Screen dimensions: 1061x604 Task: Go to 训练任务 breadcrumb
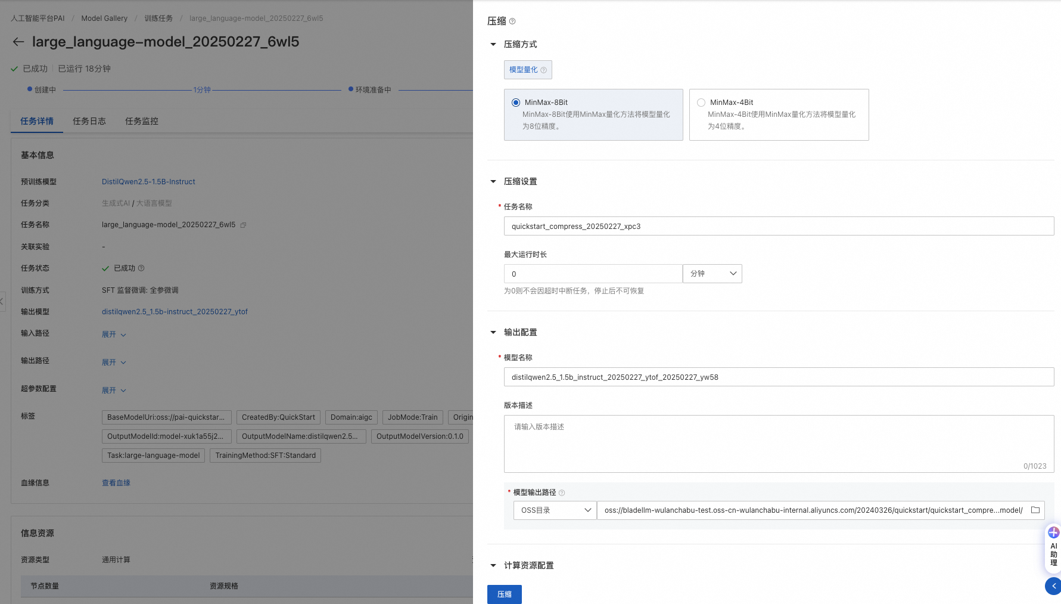point(158,18)
